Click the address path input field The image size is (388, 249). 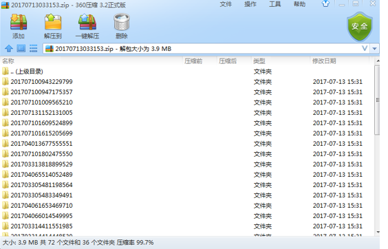[202, 49]
